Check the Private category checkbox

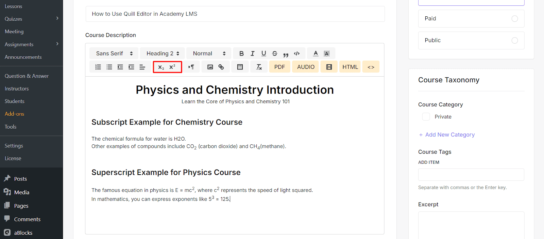click(x=426, y=117)
